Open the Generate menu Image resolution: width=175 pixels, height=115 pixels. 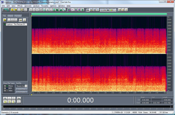(28, 6)
